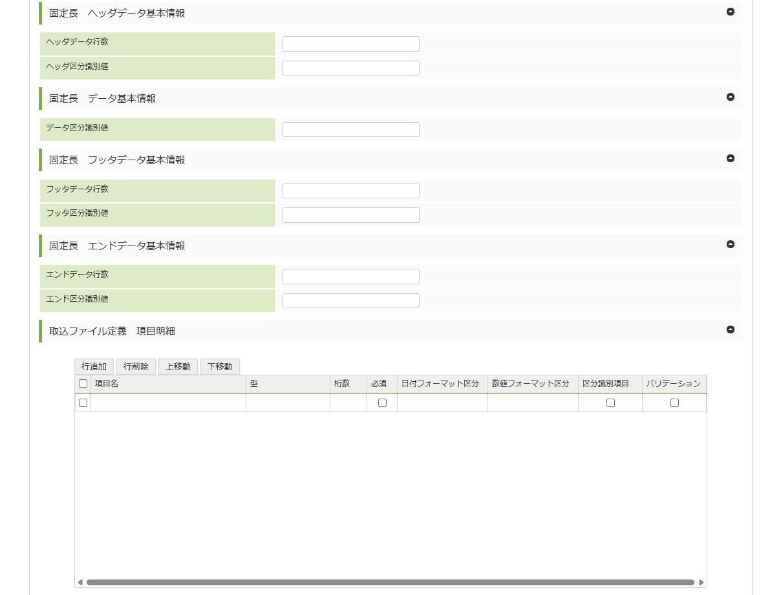
Task: Click the table's horizontal scrollbar right arrow
Action: (x=701, y=583)
